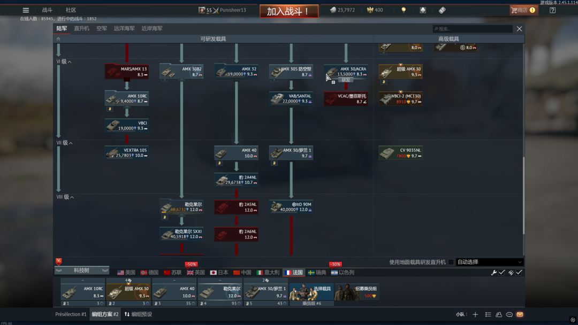Collapse the VIII 级 rank section
The height and width of the screenshot is (325, 578).
click(x=65, y=197)
